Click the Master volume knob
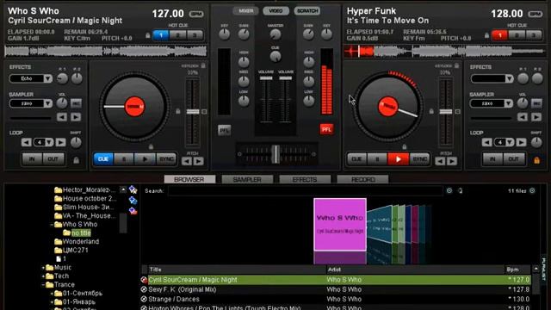551x310 pixels. (x=275, y=34)
